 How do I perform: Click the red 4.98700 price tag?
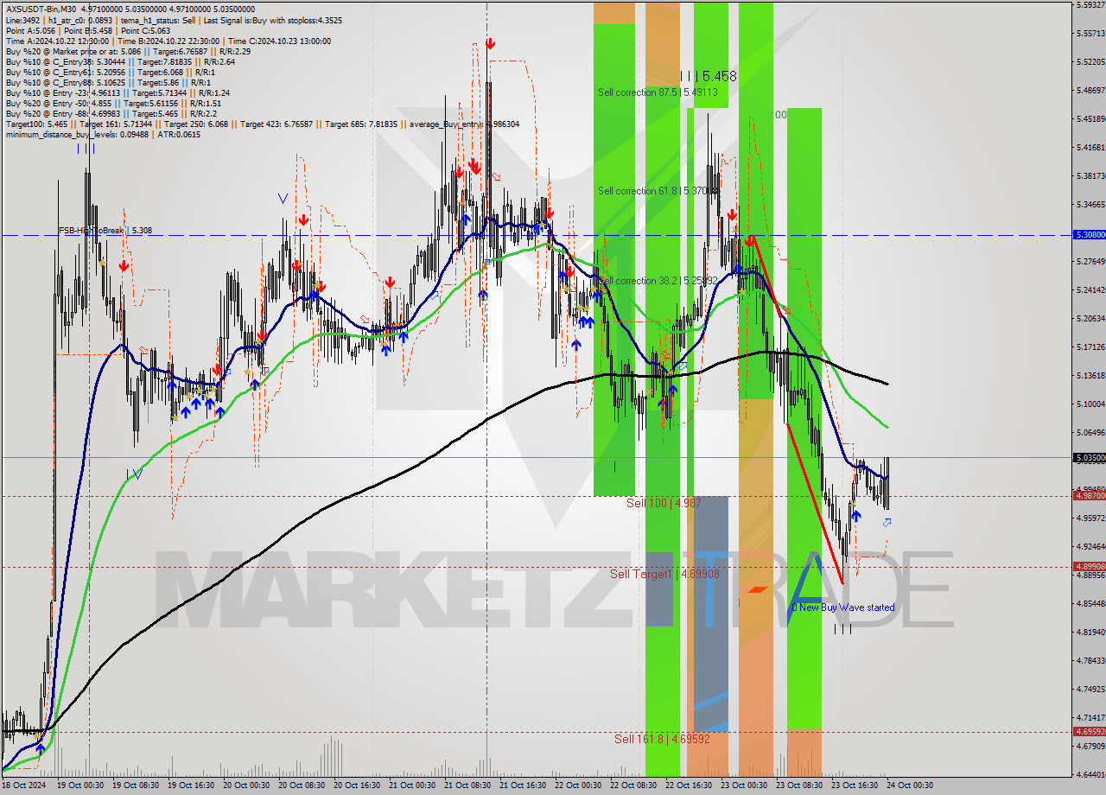(1089, 495)
